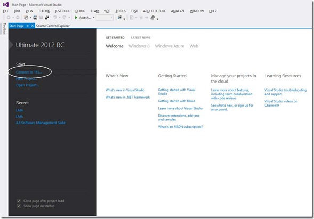
Task: Open Learn more about Visual Studio link
Action: coord(180,108)
